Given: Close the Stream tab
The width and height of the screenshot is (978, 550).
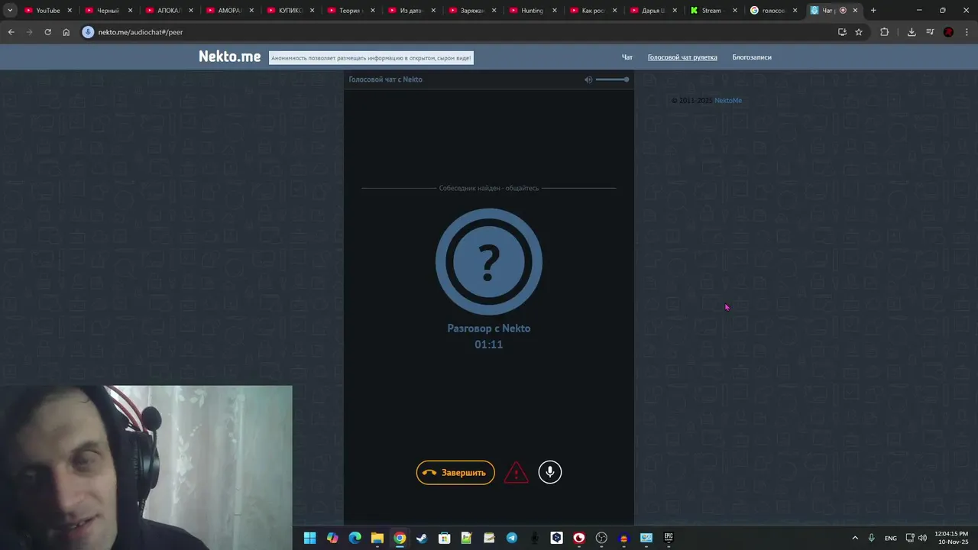Looking at the screenshot, I should tap(735, 11).
